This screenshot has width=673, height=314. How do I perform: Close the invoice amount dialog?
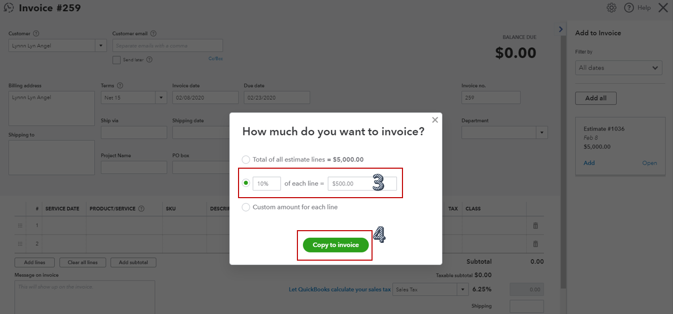[434, 120]
